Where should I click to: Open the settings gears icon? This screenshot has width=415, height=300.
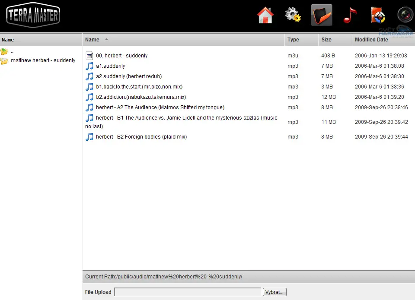[x=293, y=15]
